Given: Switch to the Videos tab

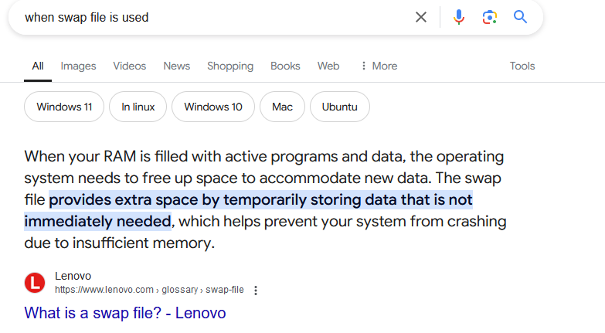Looking at the screenshot, I should (x=130, y=66).
